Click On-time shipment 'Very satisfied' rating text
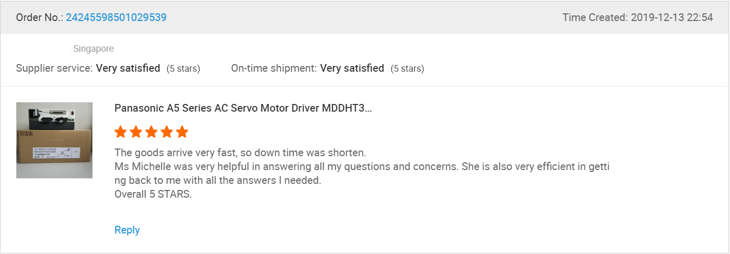Screen dimensions: 730x254 pyautogui.click(x=352, y=68)
